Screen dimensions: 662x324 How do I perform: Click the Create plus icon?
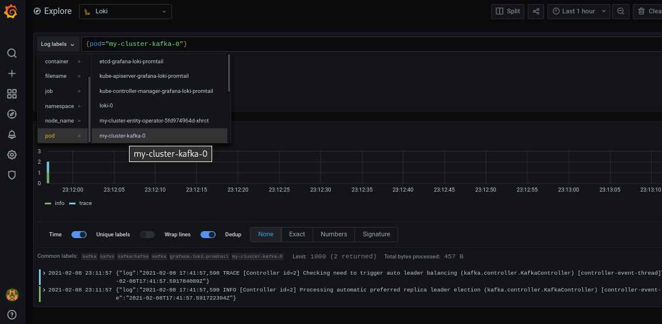pyautogui.click(x=12, y=74)
